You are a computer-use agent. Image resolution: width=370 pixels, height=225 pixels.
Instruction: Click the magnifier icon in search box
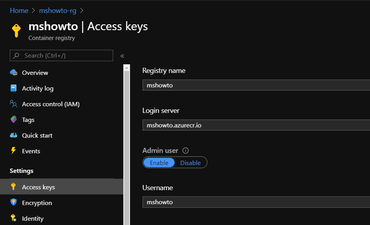coord(16,56)
